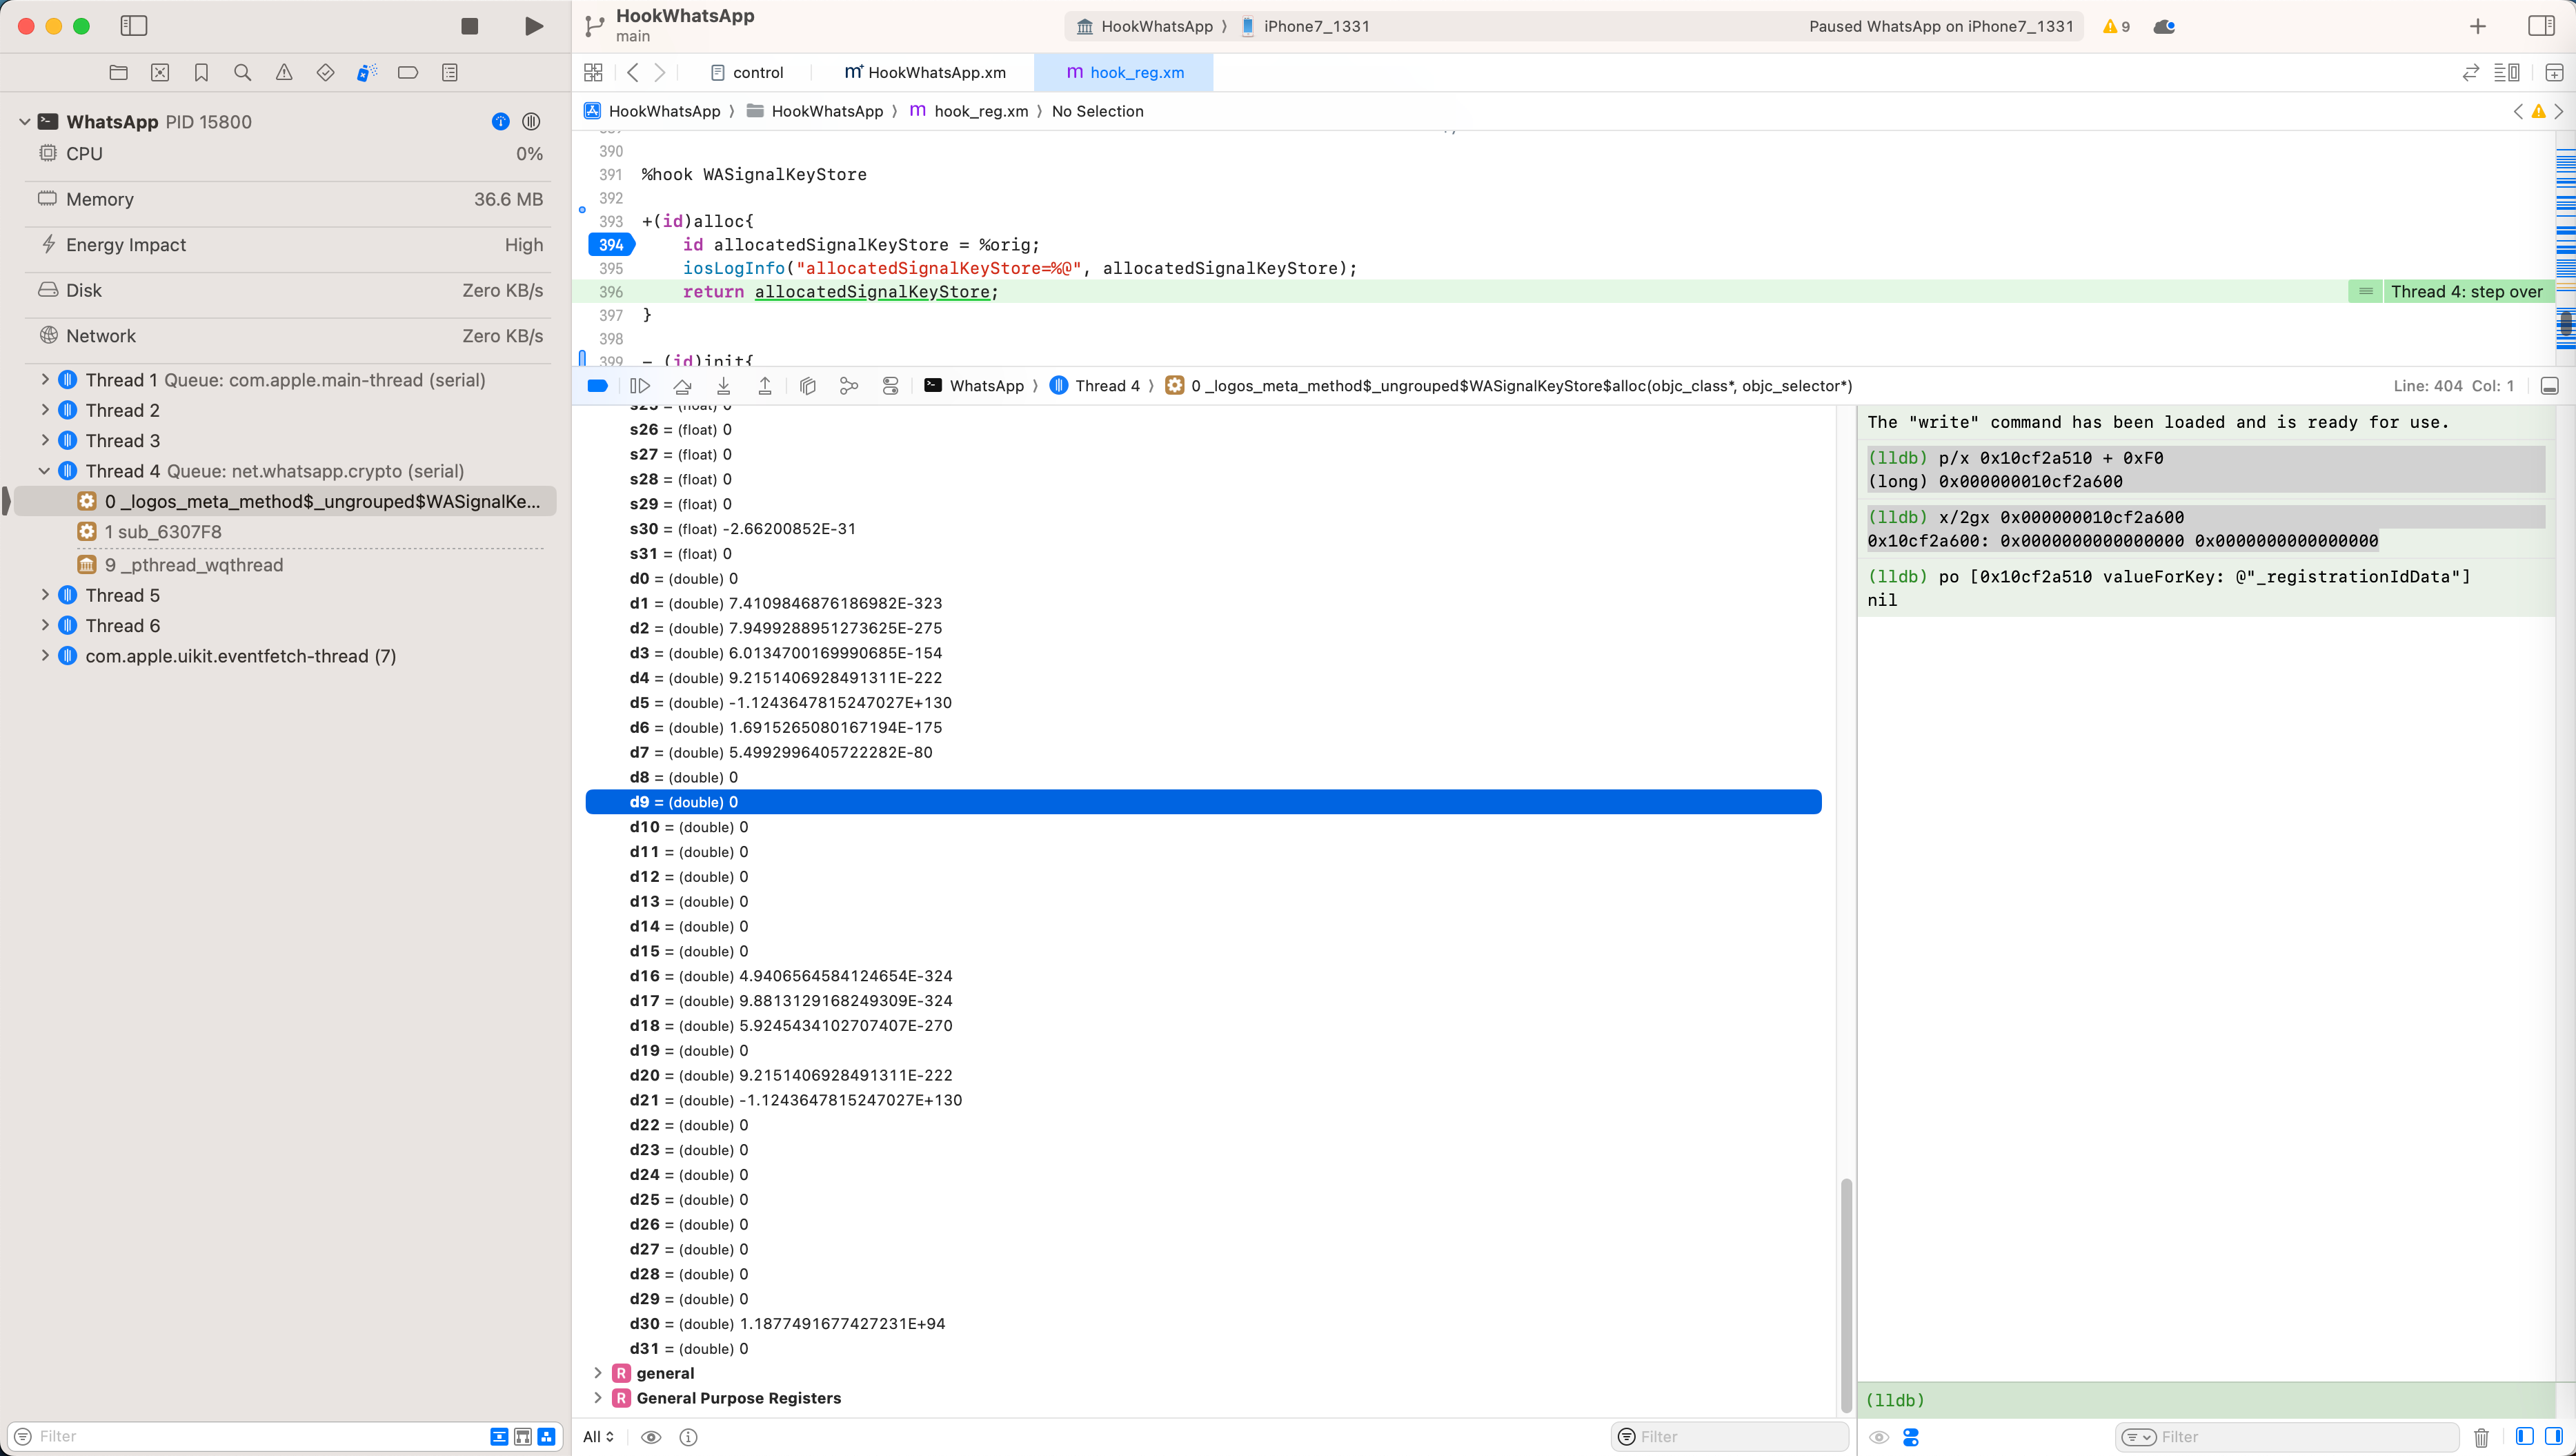
Task: Click the console Filter field
Action: pos(2286,1437)
